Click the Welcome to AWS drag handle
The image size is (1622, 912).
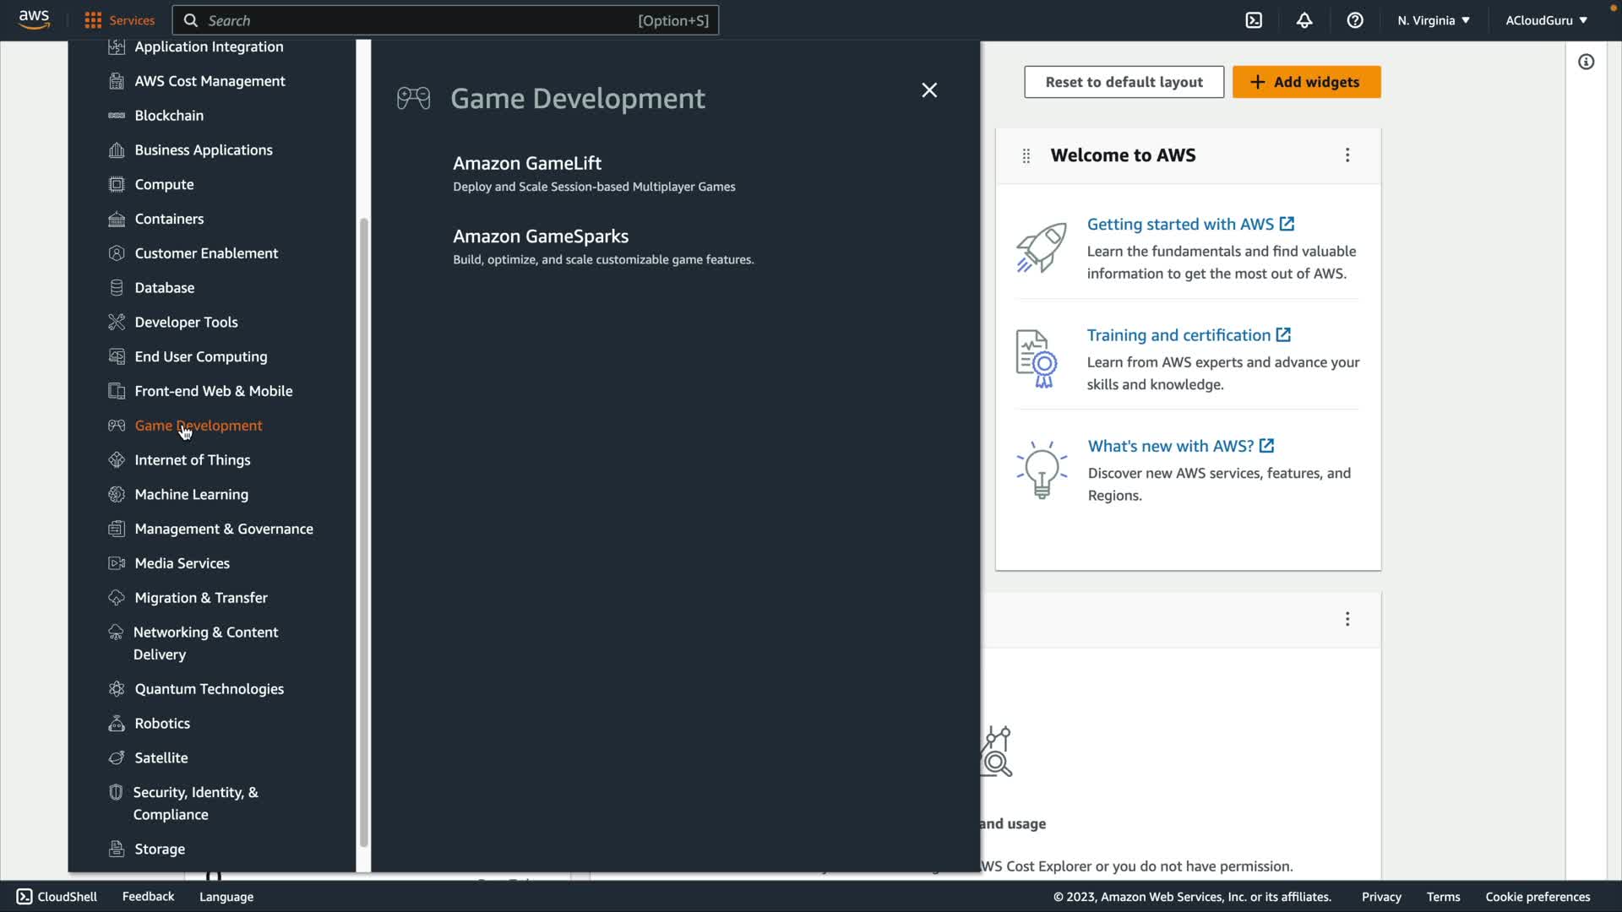click(1026, 155)
